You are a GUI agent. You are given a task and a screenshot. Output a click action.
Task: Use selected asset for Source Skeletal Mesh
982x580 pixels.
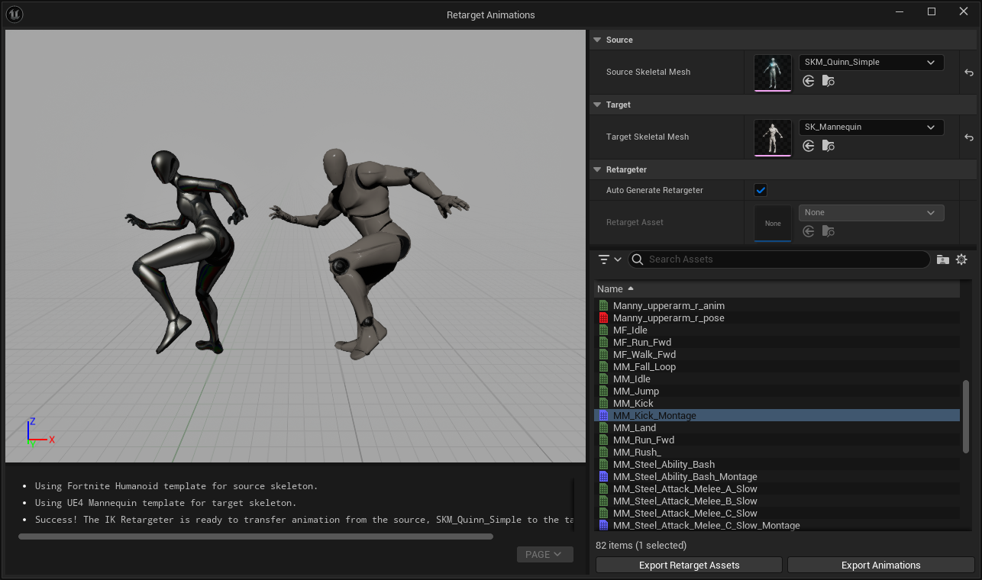pyautogui.click(x=809, y=81)
